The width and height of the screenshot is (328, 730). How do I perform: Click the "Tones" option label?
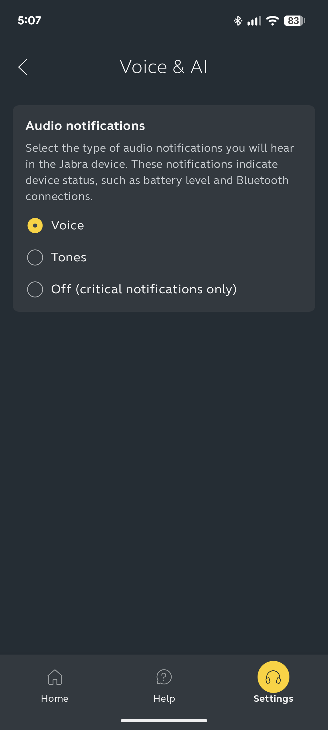click(x=69, y=257)
